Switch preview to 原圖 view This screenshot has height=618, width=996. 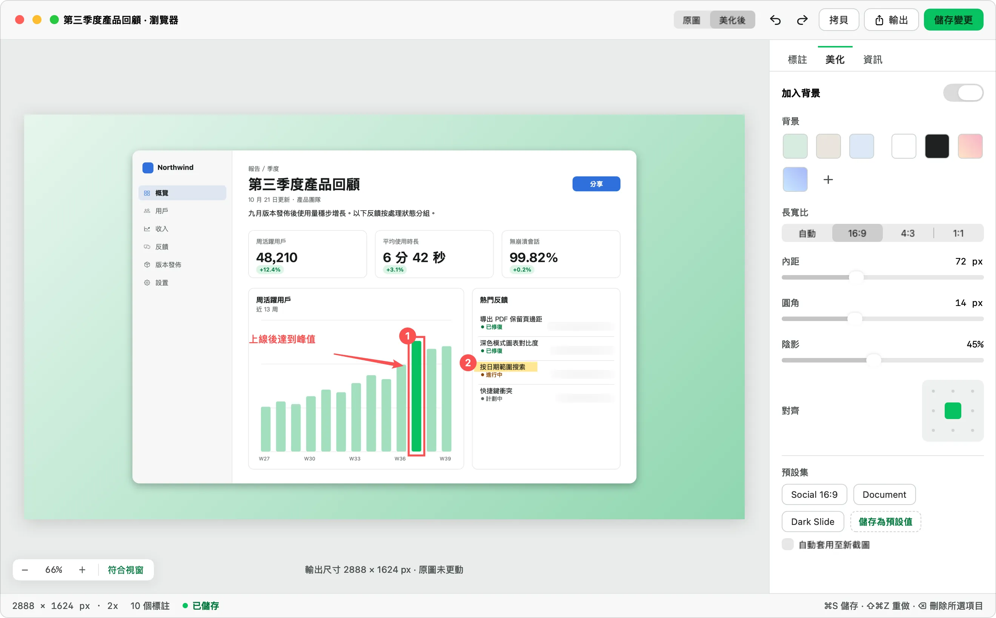click(692, 20)
